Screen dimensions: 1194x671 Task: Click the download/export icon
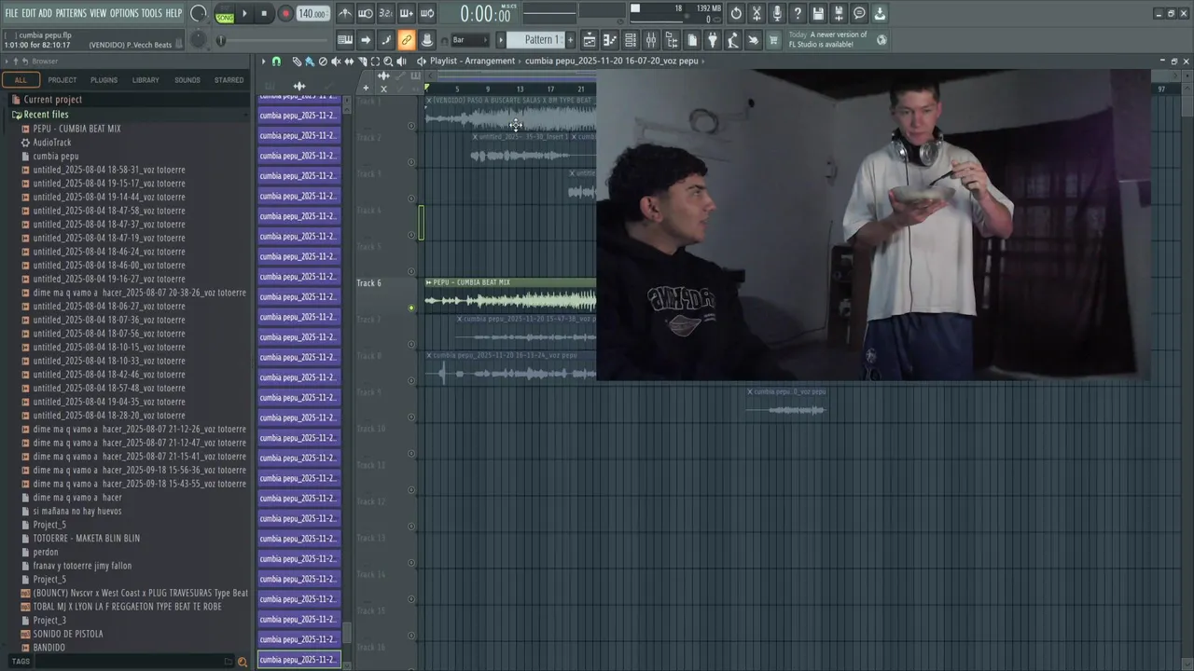880,13
